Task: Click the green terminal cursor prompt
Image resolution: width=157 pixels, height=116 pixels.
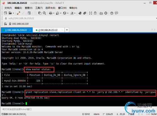Action: (x=26, y=103)
